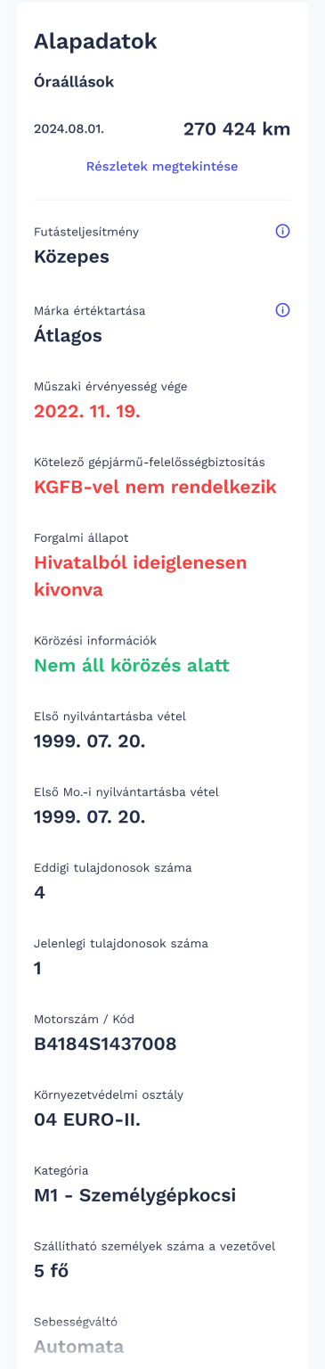
Task: Click the Automata gearbox value
Action: pos(78,1347)
